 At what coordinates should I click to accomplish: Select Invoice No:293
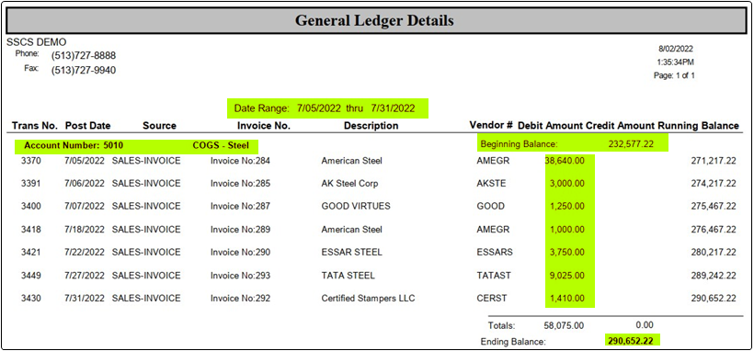coord(240,276)
